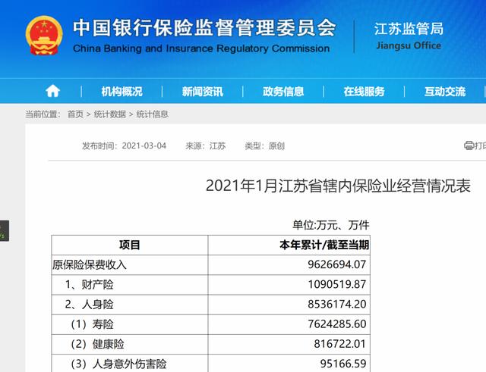This screenshot has width=486, height=372.
Task: Click Jiangsu Office text
Action: 409,45
